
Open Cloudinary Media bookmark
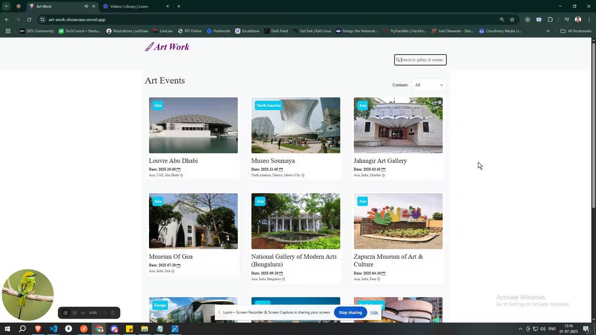point(500,31)
